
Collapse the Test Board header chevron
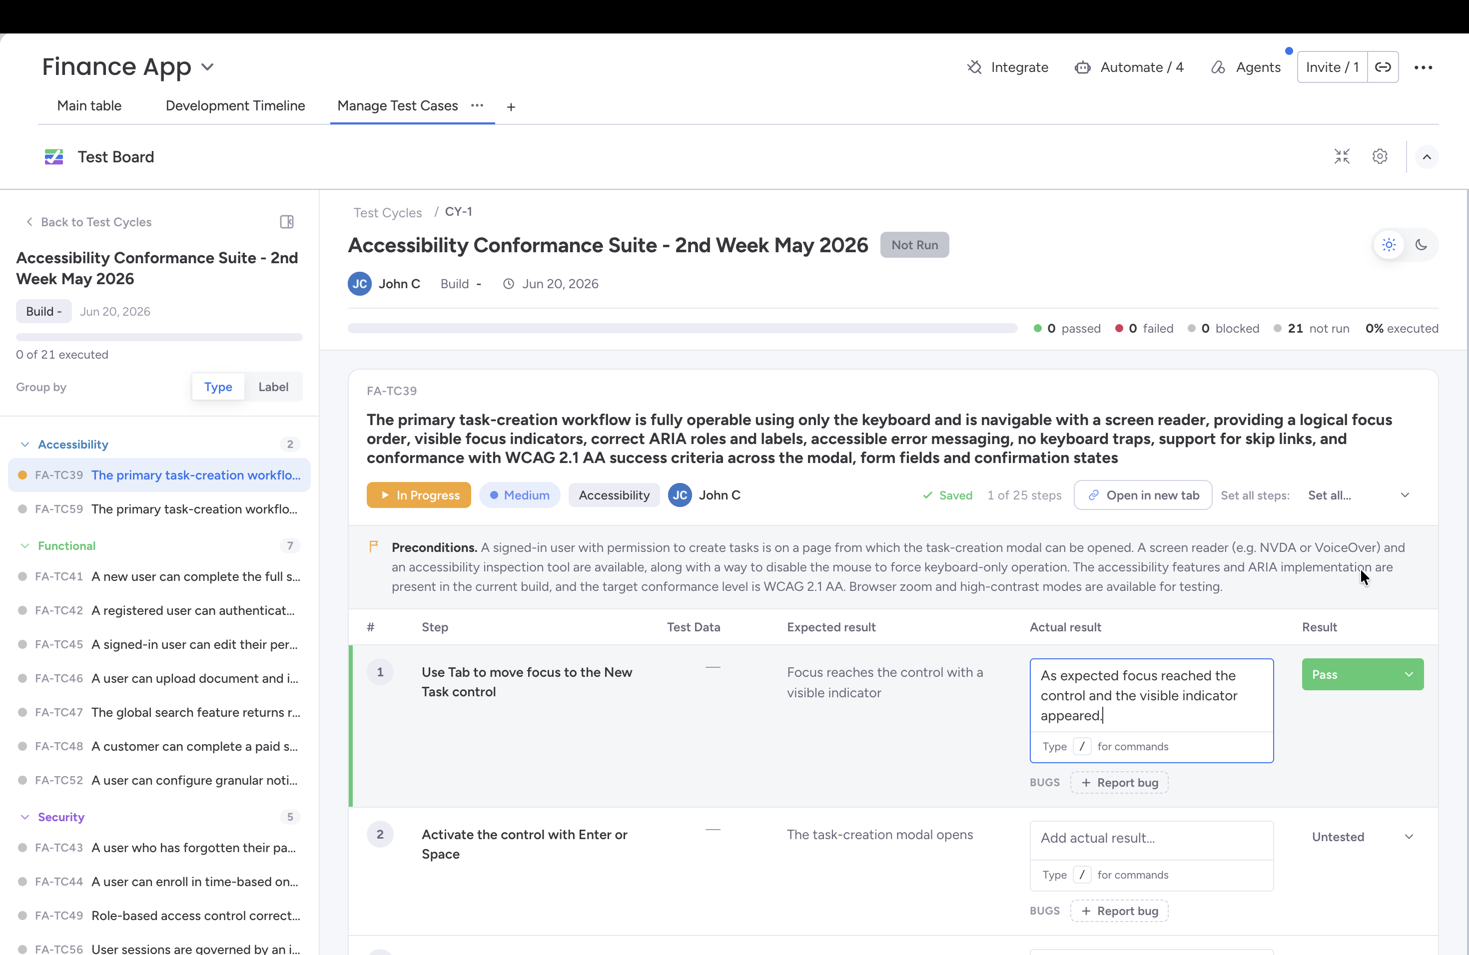tap(1427, 157)
